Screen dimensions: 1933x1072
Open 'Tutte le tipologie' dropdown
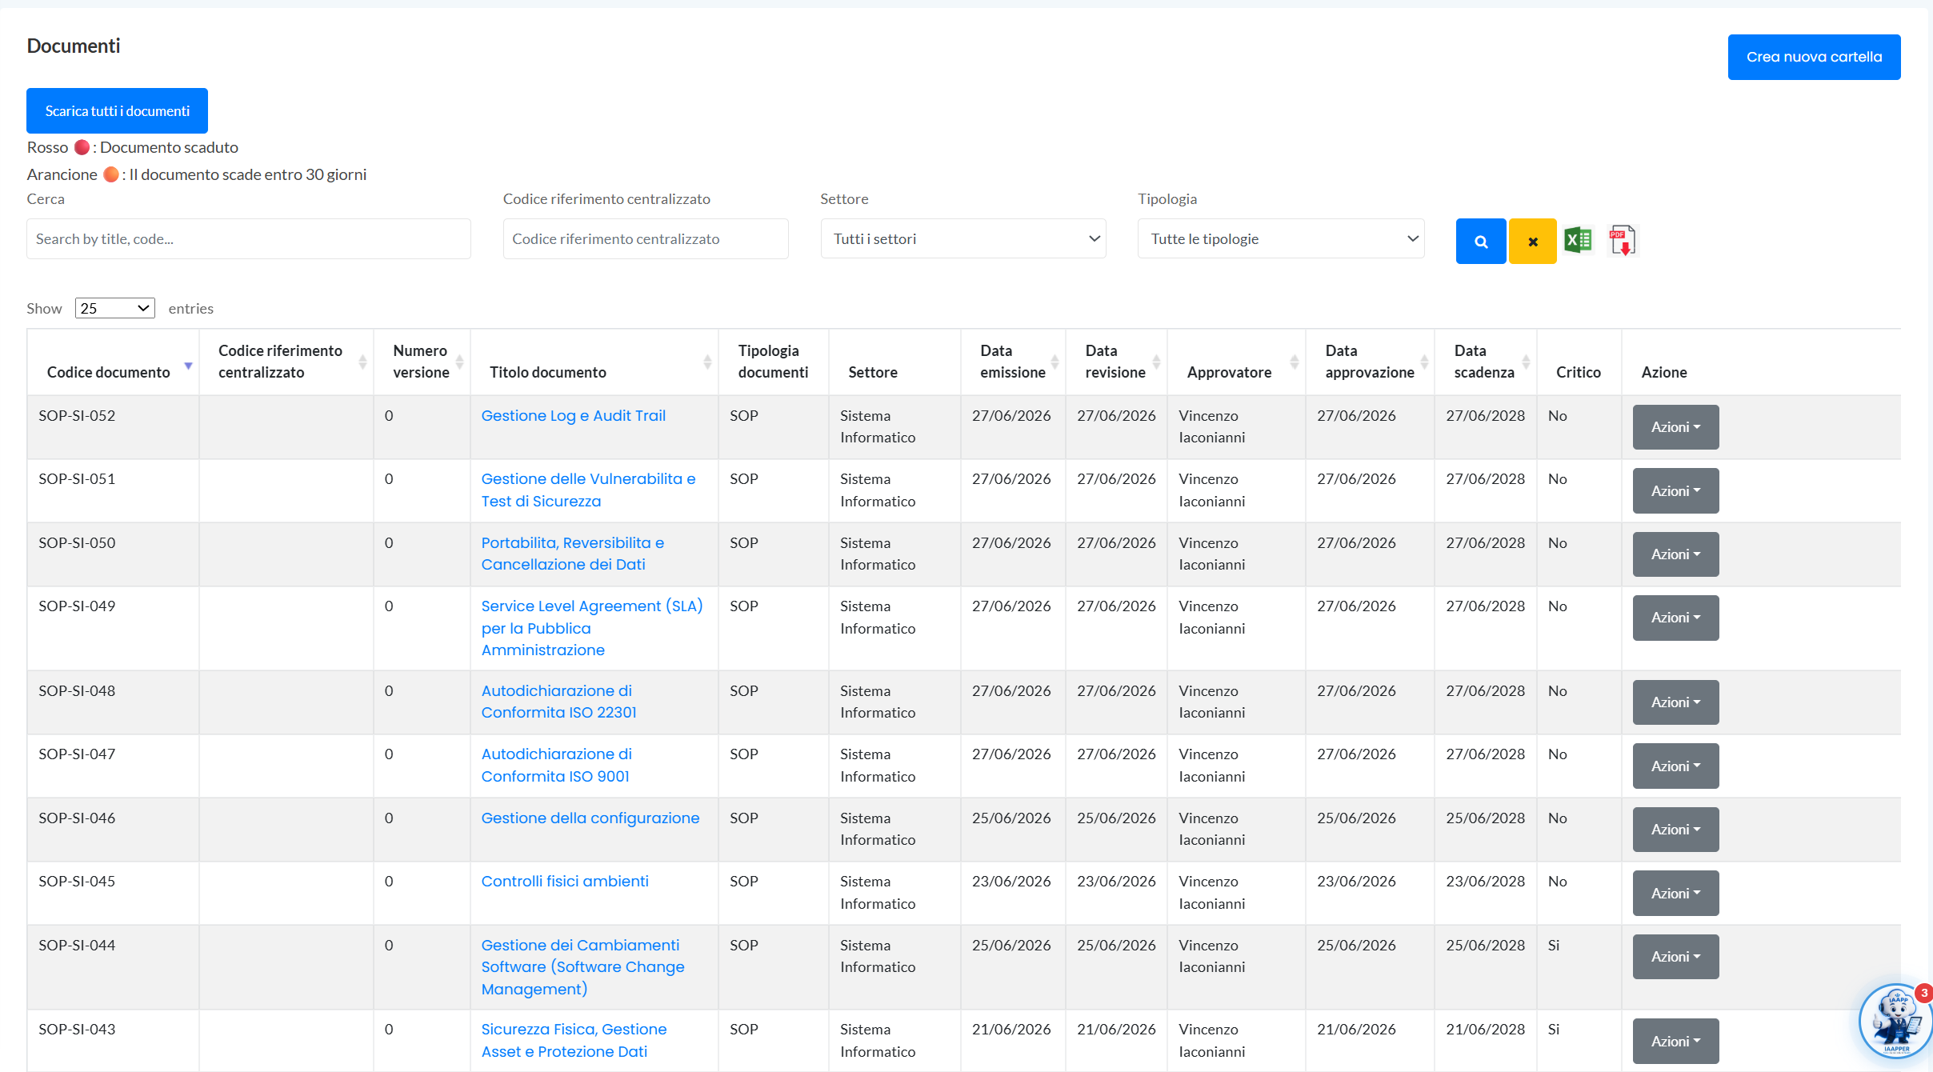[1281, 238]
